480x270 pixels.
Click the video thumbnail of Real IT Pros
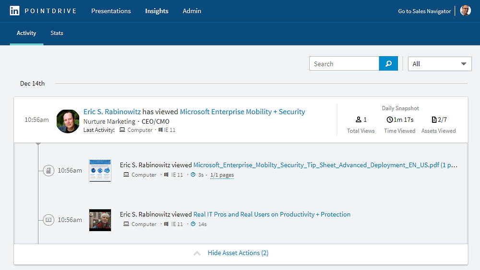(100, 220)
